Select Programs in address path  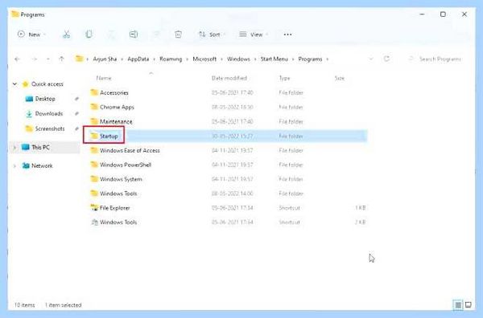310,59
